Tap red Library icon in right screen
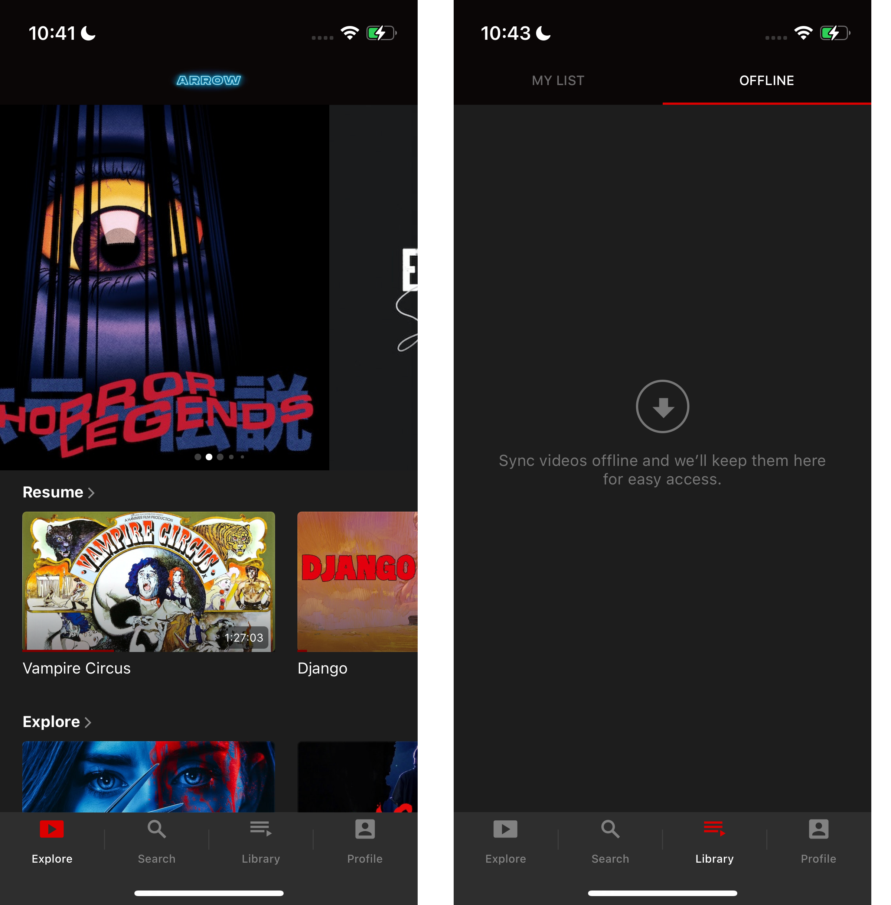The height and width of the screenshot is (905, 891). pyautogui.click(x=714, y=829)
